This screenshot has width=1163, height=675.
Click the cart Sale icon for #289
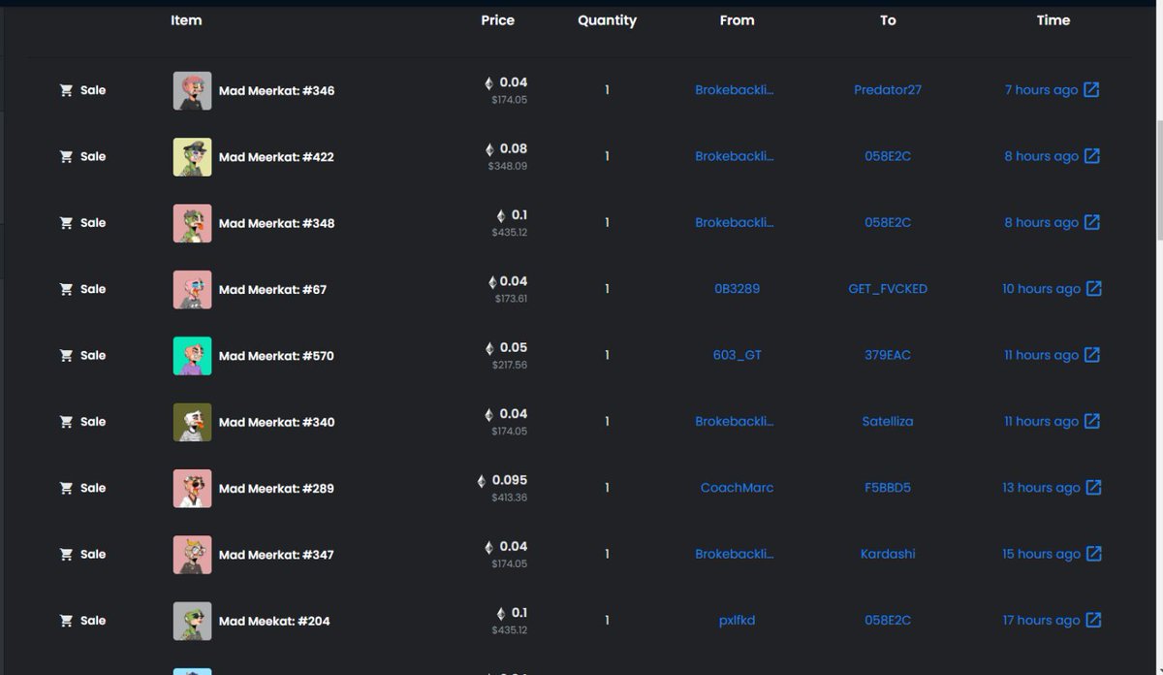(66, 488)
